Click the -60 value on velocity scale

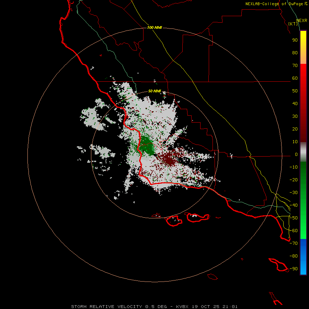click(x=294, y=231)
